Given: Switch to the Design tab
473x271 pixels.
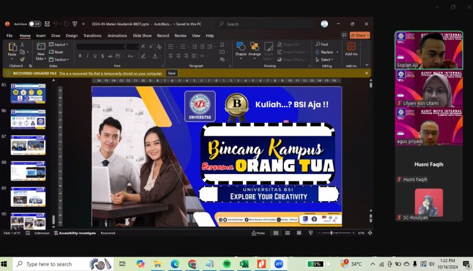Looking at the screenshot, I should coord(71,35).
